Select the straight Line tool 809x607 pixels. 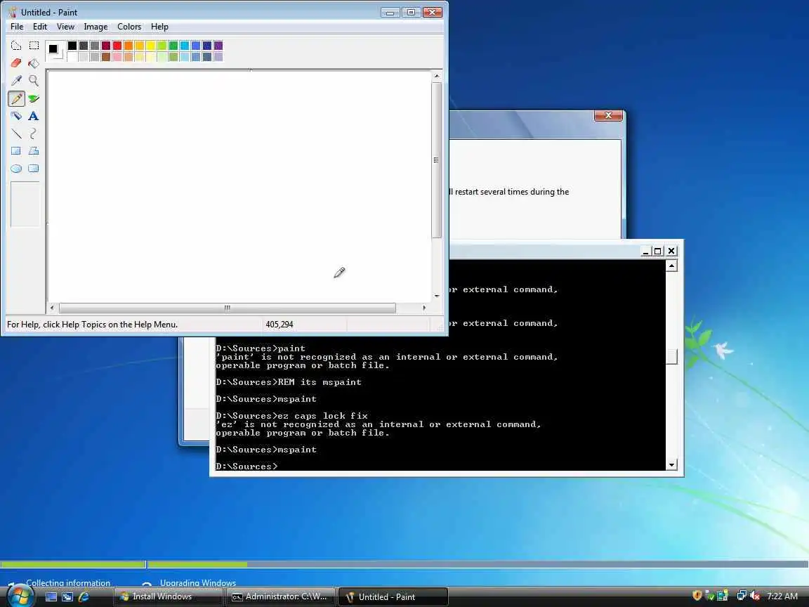click(x=16, y=133)
